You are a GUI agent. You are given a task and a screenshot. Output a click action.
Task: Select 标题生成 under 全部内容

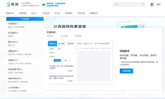50,36
